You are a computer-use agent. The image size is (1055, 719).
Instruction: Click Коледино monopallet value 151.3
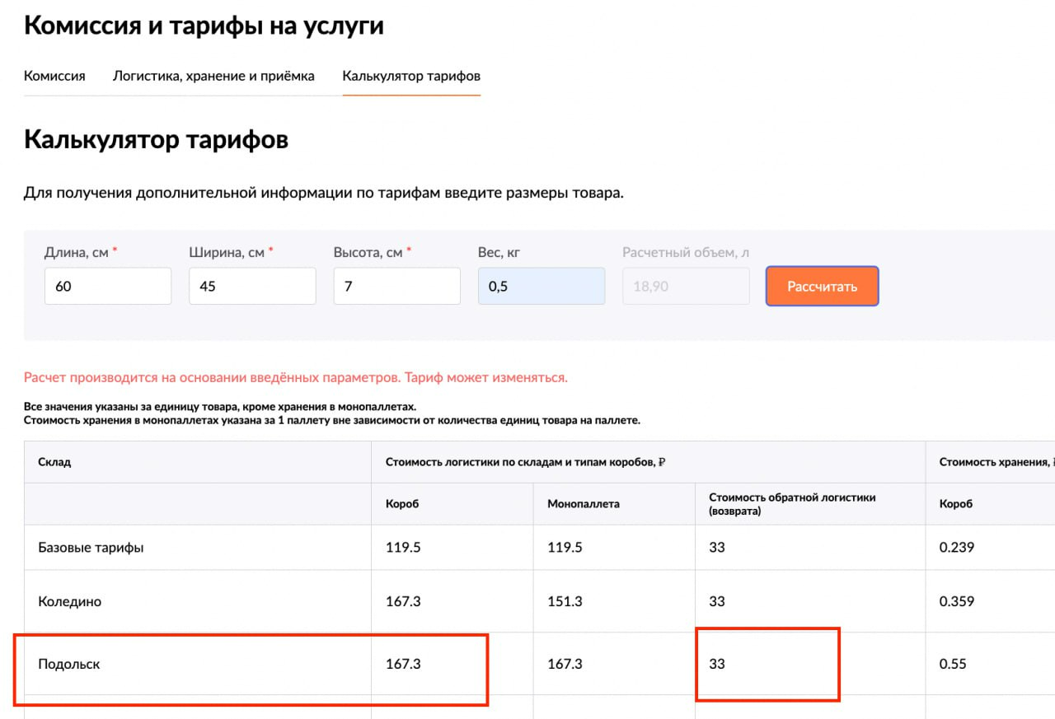tap(565, 601)
